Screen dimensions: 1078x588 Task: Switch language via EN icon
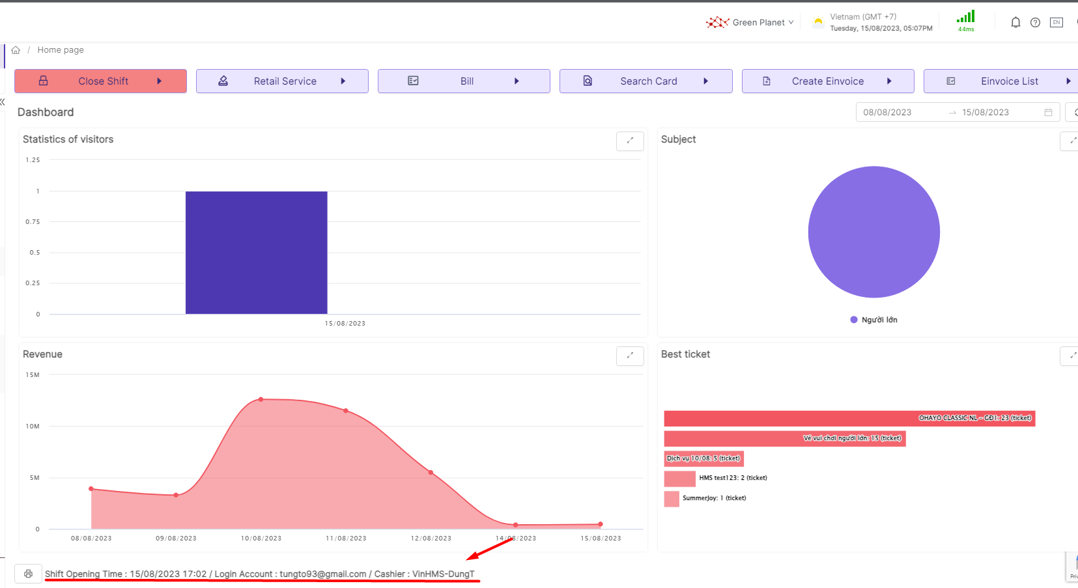(1056, 23)
